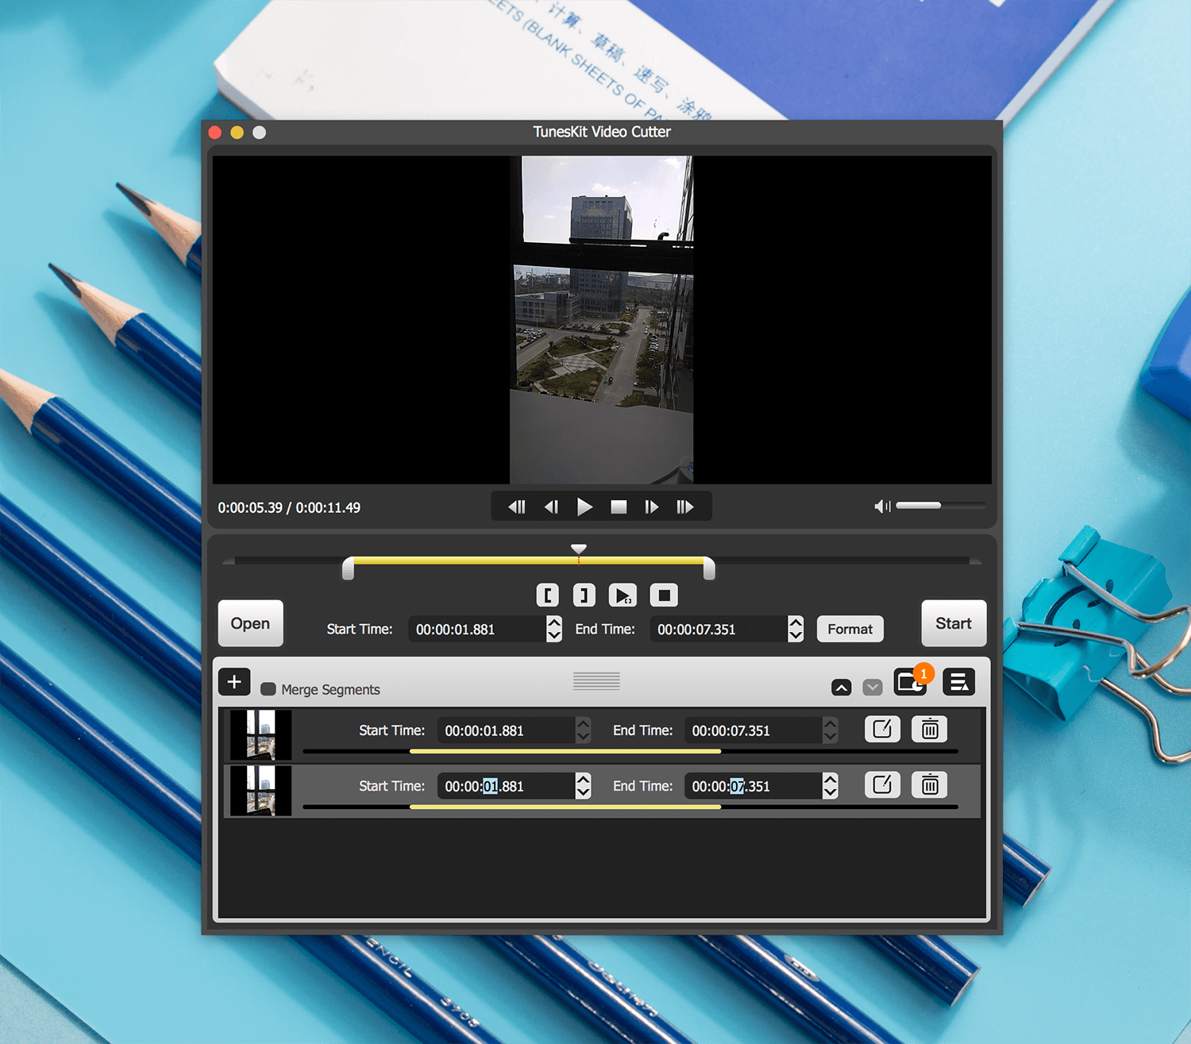Click the Start button
The height and width of the screenshot is (1044, 1191).
pyautogui.click(x=954, y=623)
